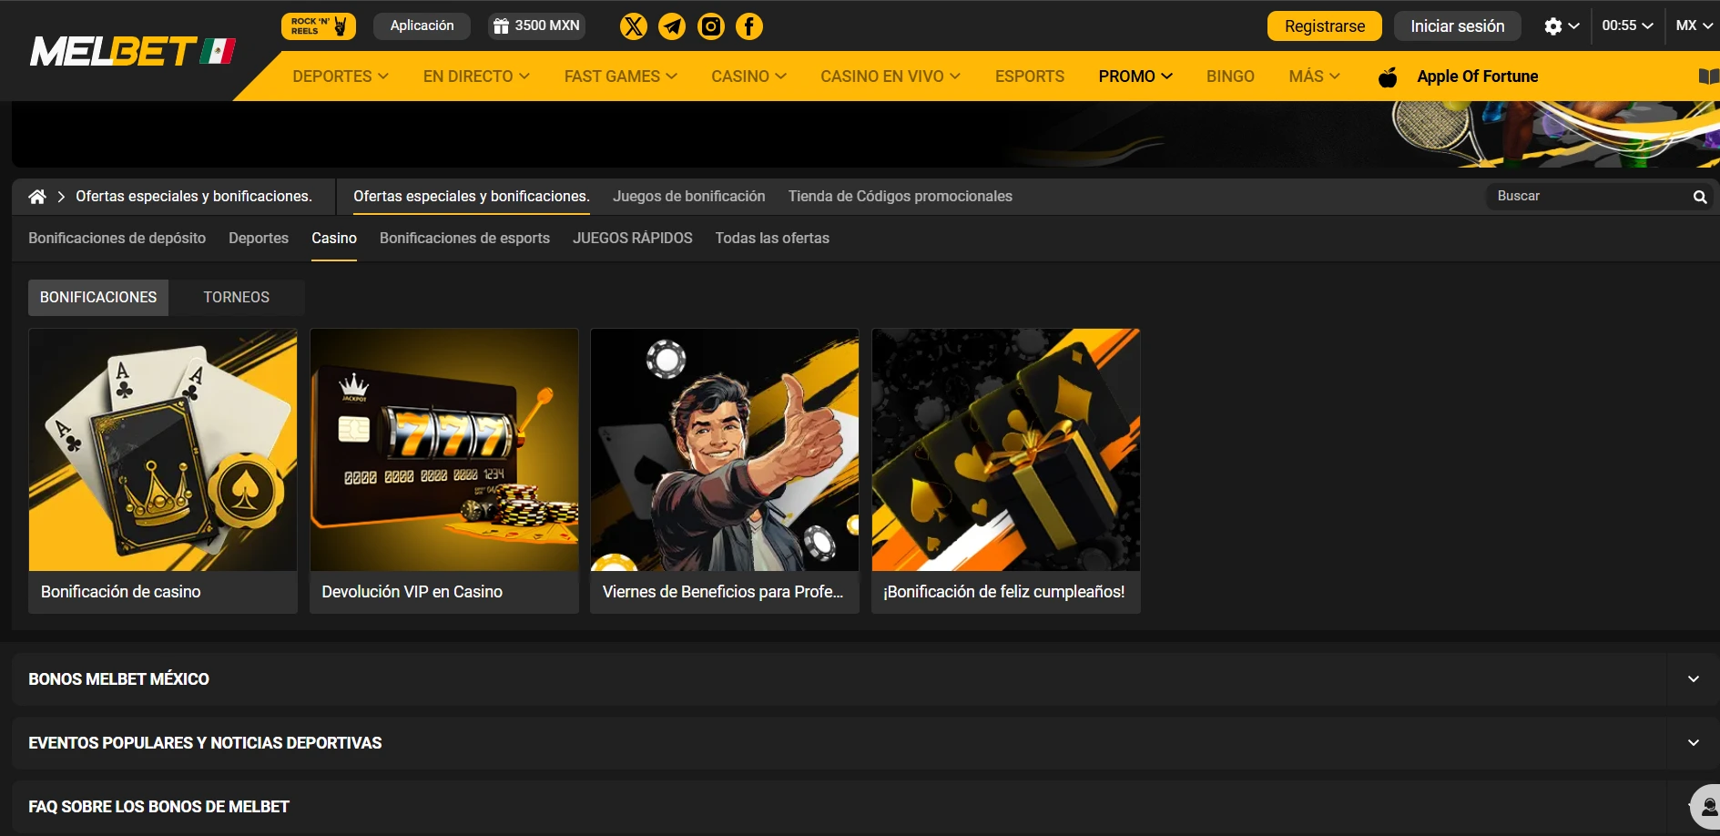This screenshot has width=1720, height=836.
Task: Click the Melbet logo
Action: point(133,51)
